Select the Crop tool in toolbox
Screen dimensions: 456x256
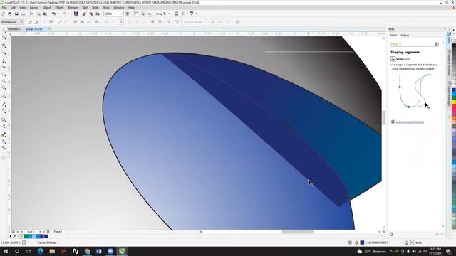click(x=4, y=46)
